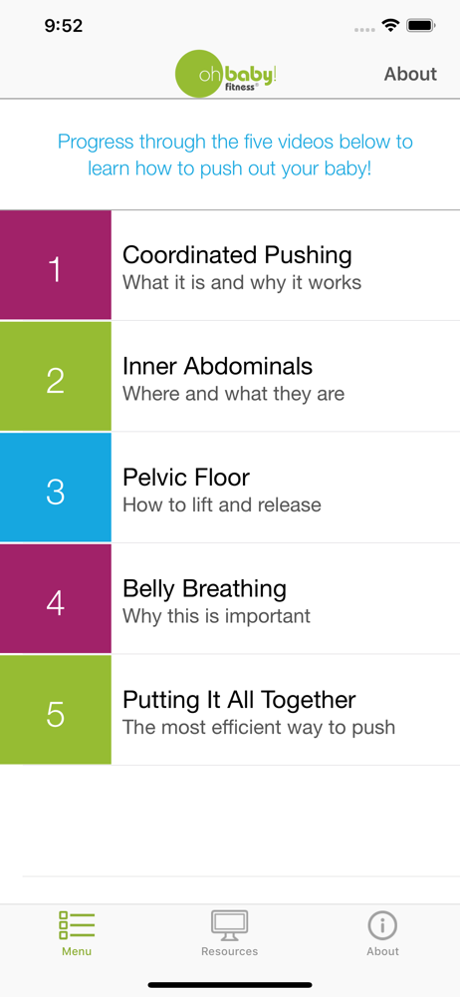Tap the green number 5 tile
The width and height of the screenshot is (460, 997).
point(56,710)
